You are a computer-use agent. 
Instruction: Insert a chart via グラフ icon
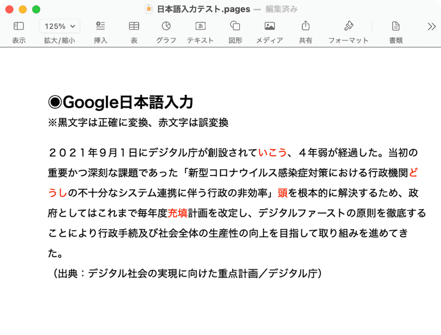[166, 26]
